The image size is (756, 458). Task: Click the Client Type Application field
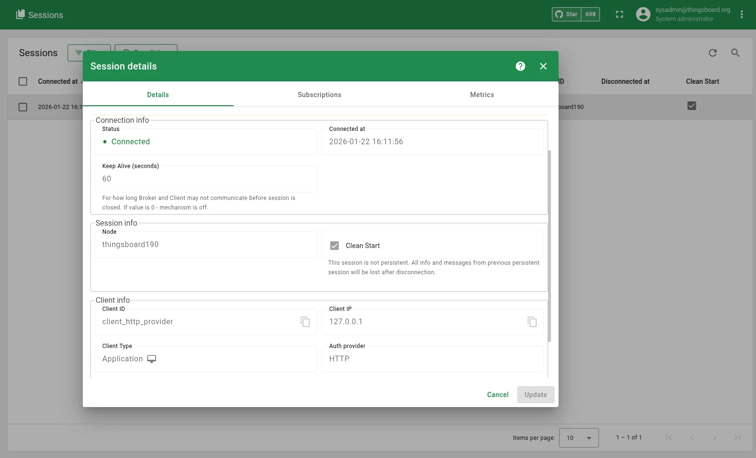[206, 359]
